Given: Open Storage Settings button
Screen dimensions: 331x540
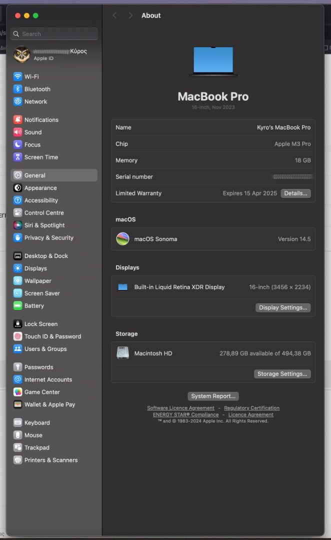Looking at the screenshot, I should [282, 373].
